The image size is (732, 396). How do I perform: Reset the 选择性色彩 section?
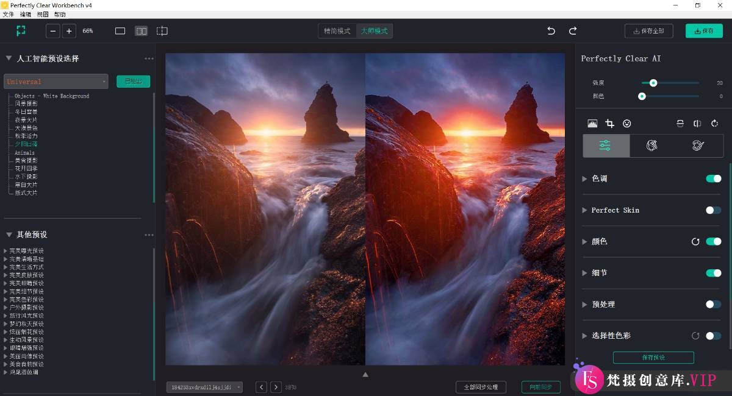[695, 336]
